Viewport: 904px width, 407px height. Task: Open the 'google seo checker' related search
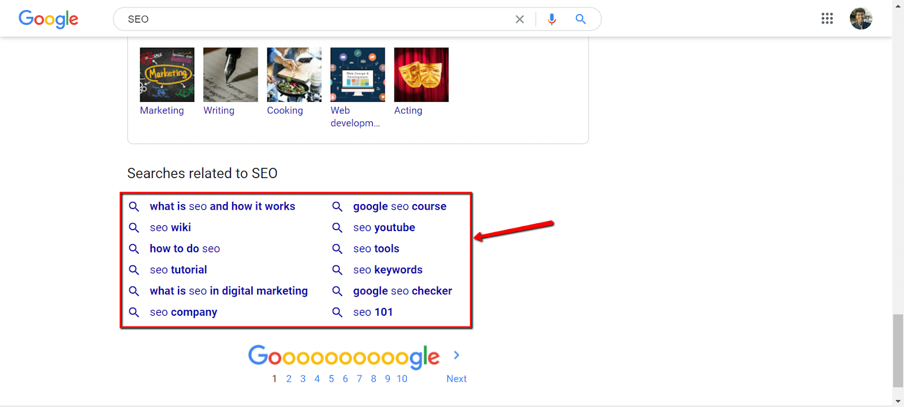402,291
